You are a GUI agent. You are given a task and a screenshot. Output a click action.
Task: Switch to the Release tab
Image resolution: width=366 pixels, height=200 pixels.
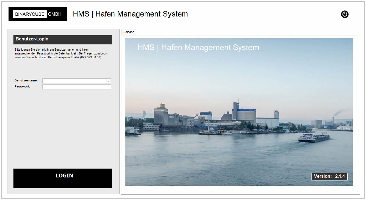coord(129,32)
